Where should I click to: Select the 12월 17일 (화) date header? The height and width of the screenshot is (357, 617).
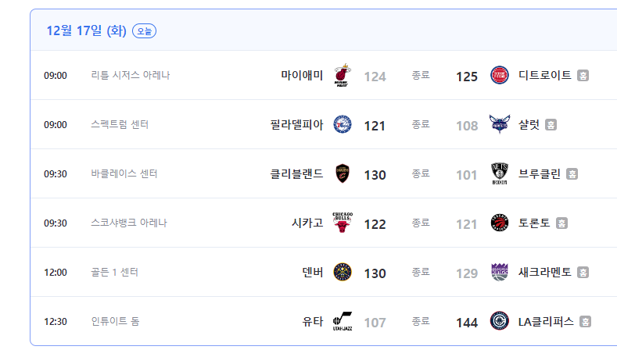(86, 30)
